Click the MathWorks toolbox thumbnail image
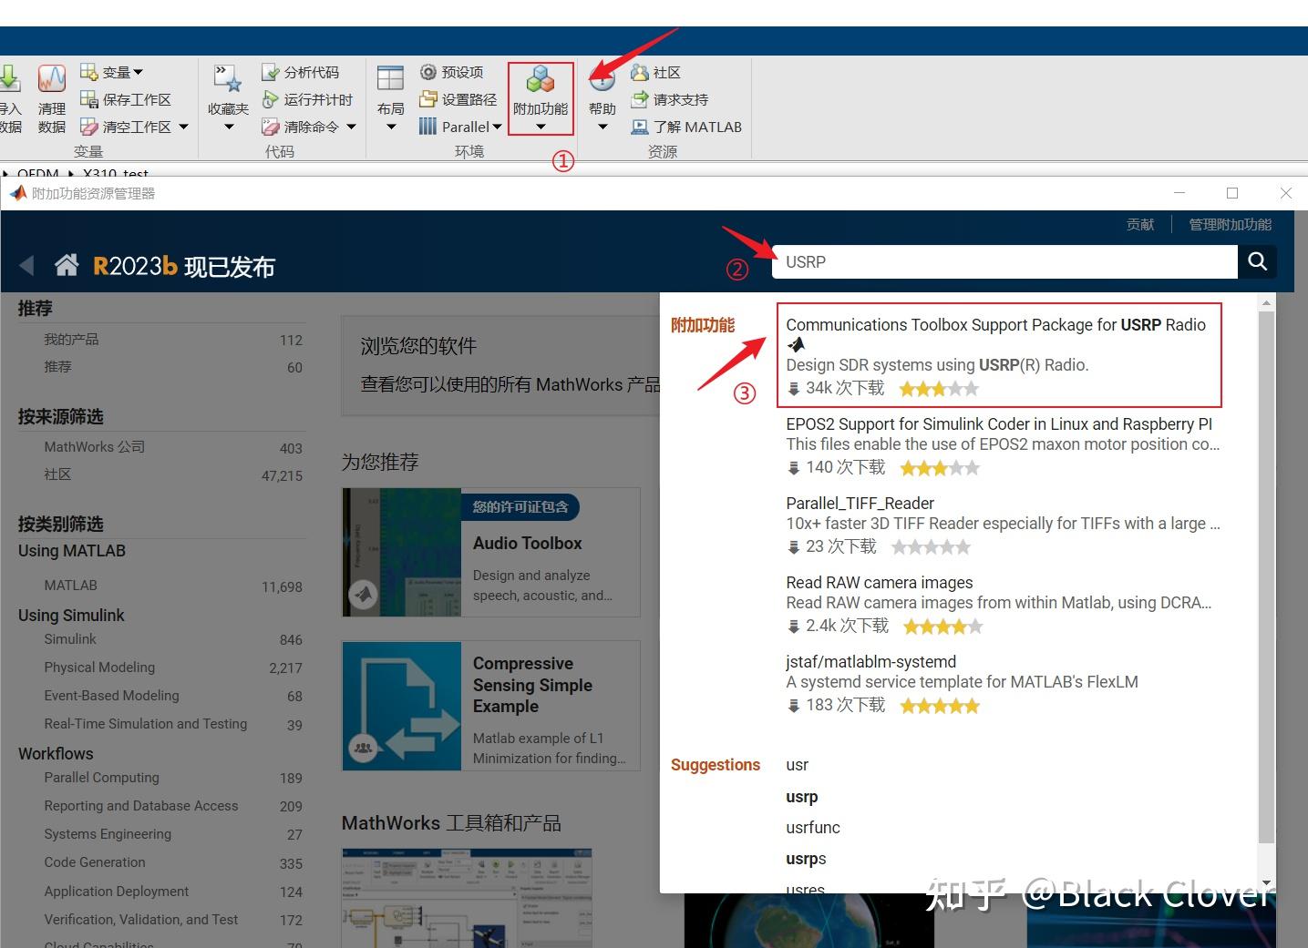1308x948 pixels. pos(468,898)
